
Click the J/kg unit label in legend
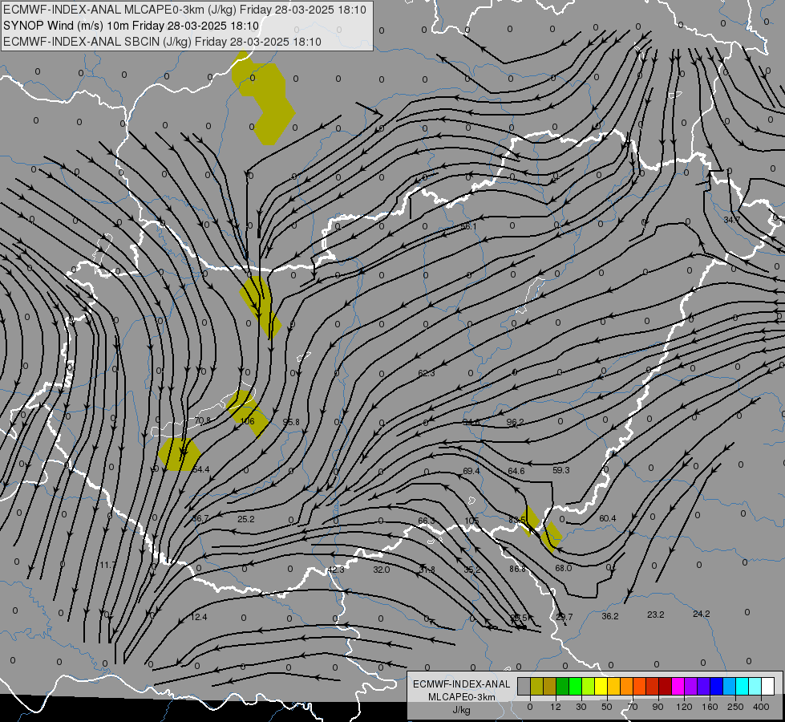462,710
